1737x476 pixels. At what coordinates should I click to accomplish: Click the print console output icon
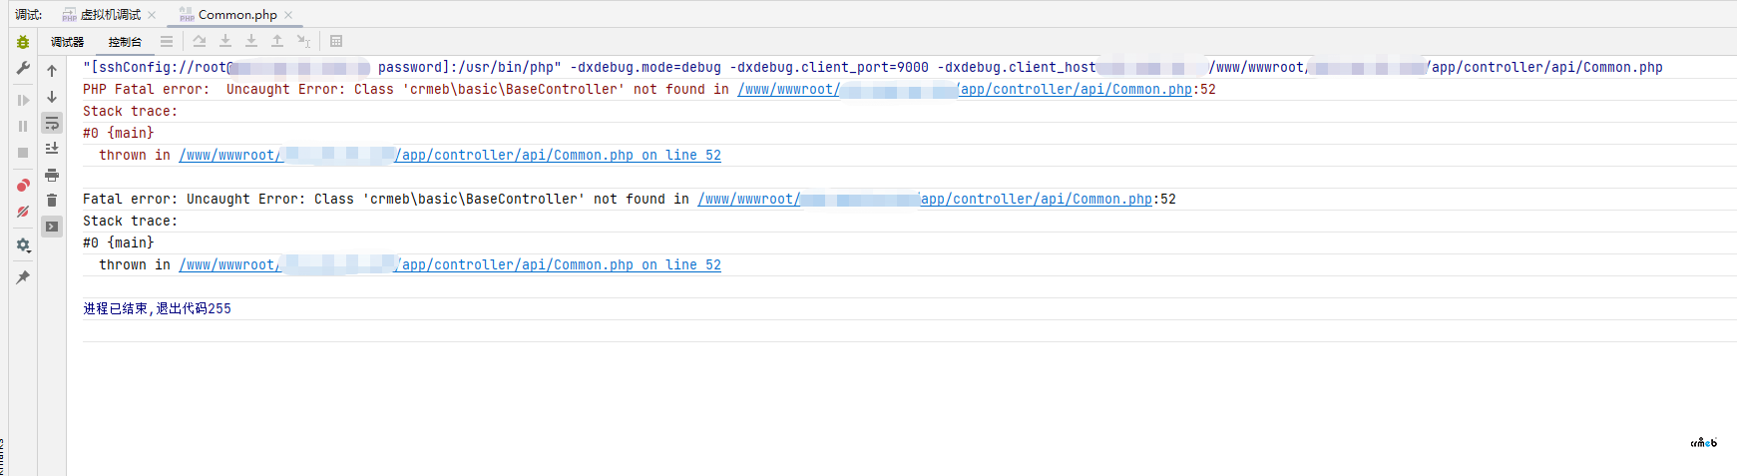click(52, 175)
